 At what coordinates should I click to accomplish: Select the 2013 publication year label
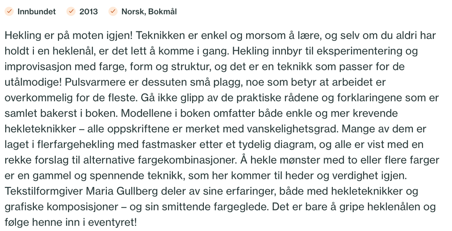[89, 11]
